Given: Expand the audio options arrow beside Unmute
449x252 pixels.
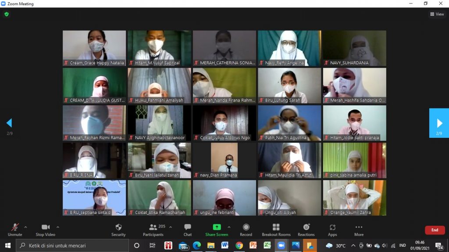Looking at the screenshot, I should point(25,227).
